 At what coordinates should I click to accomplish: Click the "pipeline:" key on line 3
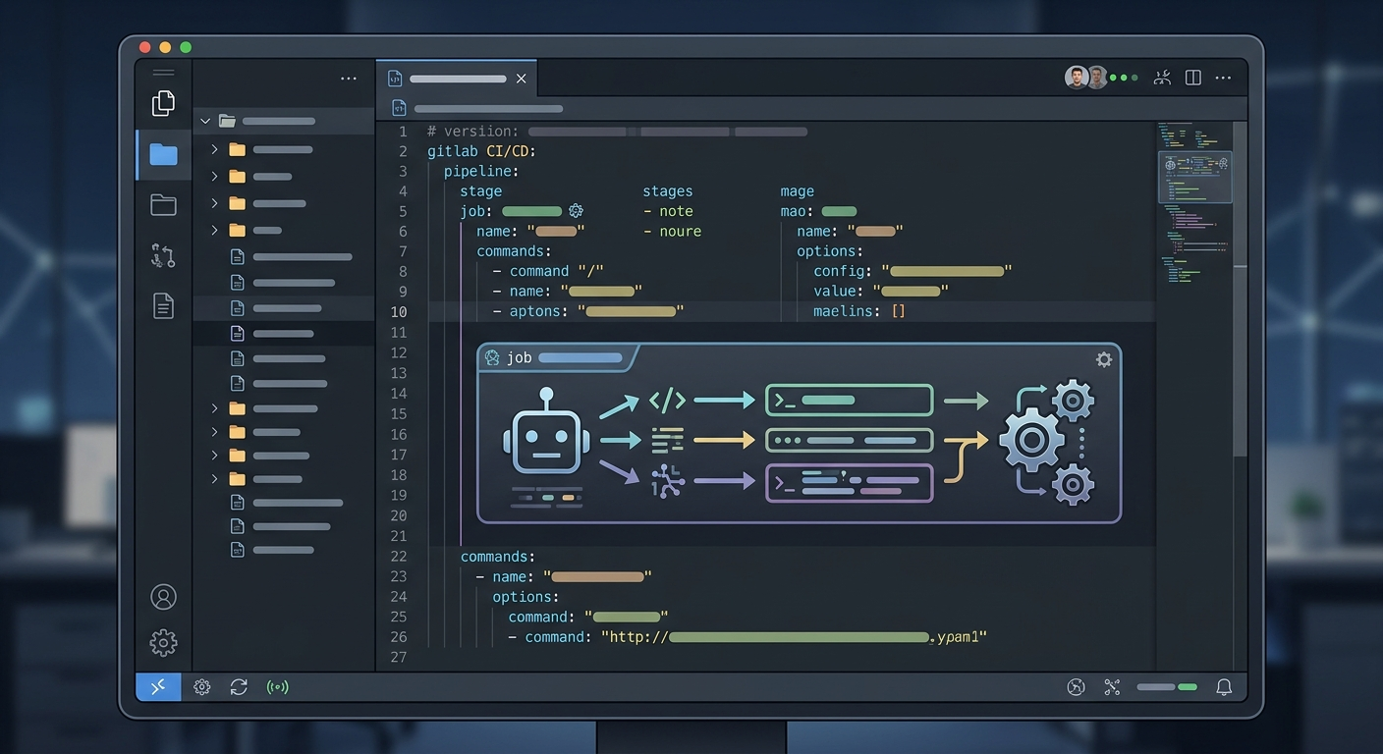pyautogui.click(x=481, y=171)
